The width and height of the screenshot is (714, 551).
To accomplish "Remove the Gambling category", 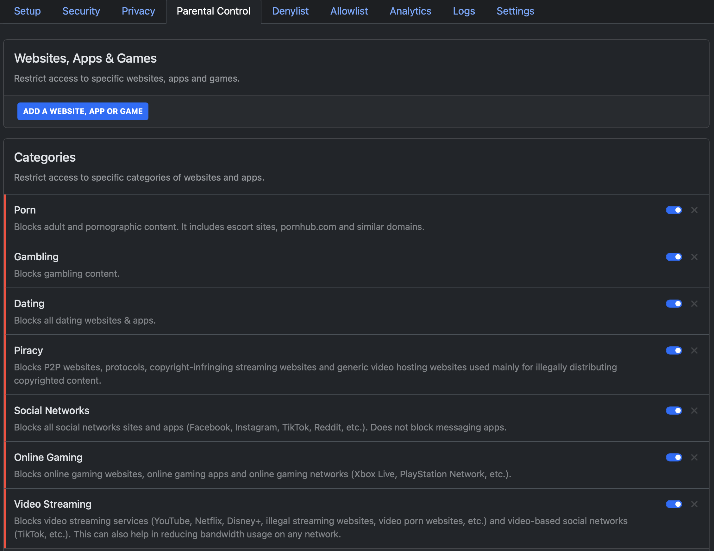I will pyautogui.click(x=694, y=257).
